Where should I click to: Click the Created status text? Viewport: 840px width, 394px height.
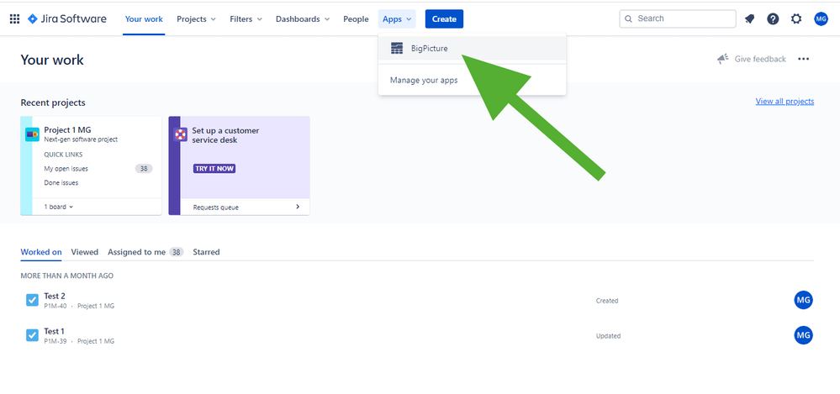point(607,301)
